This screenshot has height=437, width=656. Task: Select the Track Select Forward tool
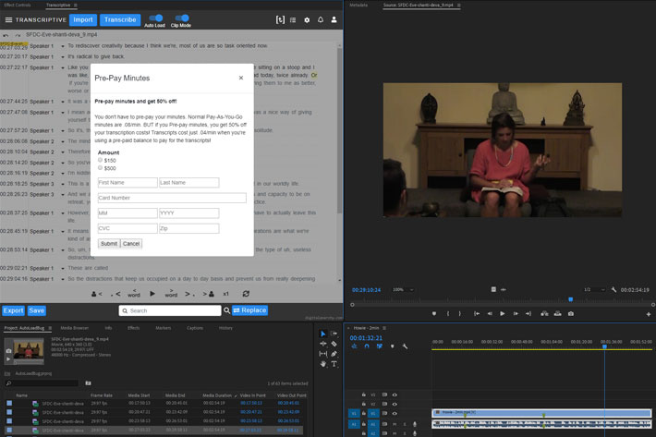334,334
